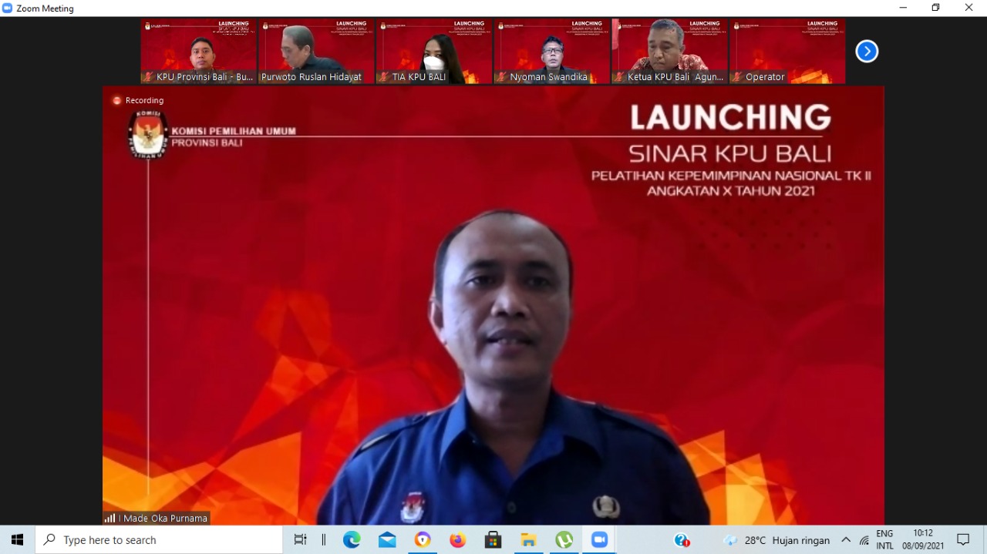Viewport: 987px width, 554px height.
Task: Select TIA KPU BALI participant thumbnail
Action: pyautogui.click(x=434, y=51)
